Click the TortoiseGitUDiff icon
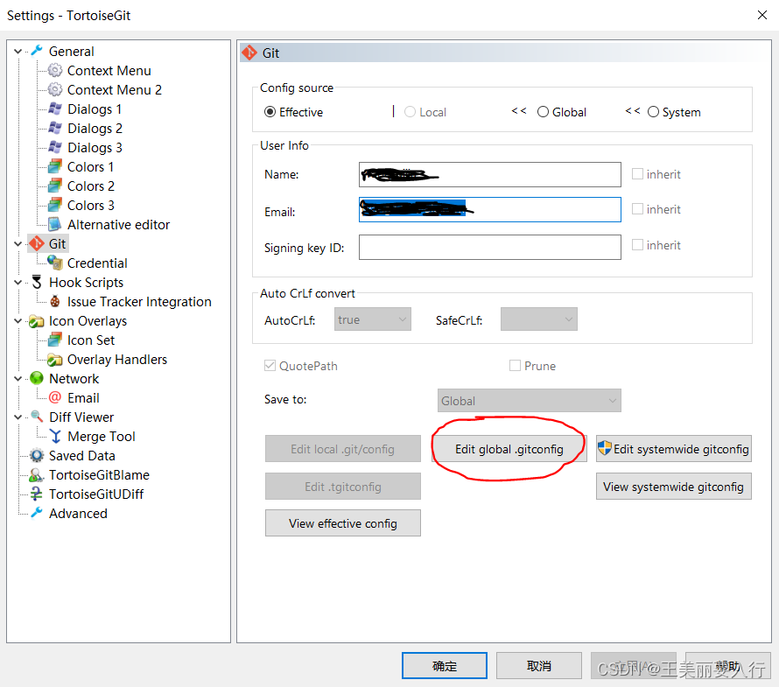This screenshot has height=687, width=779. [x=37, y=494]
